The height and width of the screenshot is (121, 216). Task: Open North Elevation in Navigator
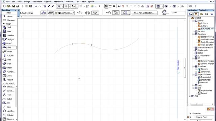(206, 40)
